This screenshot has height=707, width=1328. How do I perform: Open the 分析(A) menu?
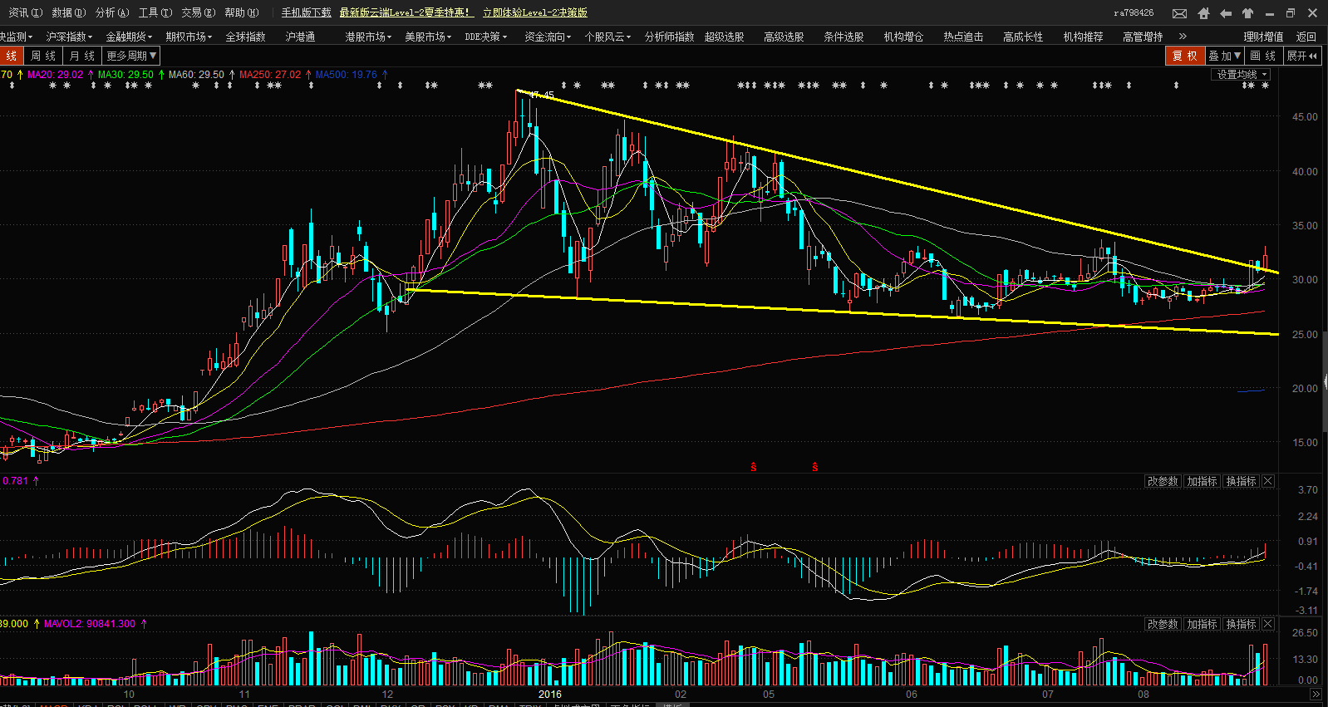pos(111,12)
